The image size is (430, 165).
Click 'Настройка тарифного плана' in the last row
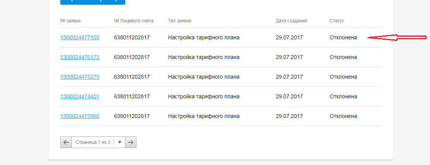(204, 116)
